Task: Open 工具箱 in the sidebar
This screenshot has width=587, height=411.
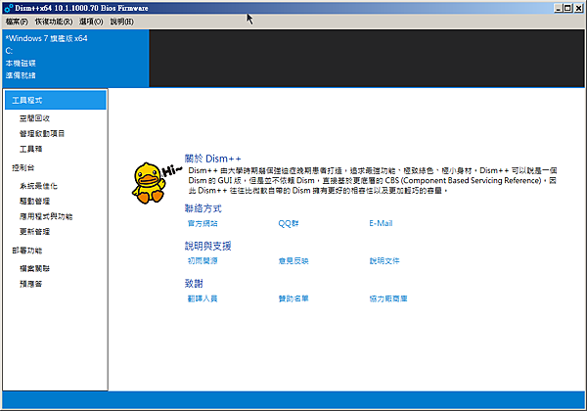Action: pyautogui.click(x=31, y=149)
